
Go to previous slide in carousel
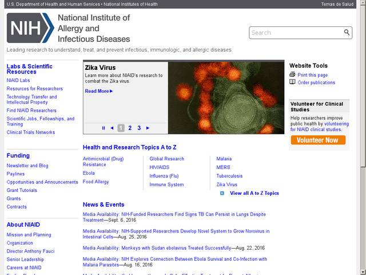coord(112,128)
